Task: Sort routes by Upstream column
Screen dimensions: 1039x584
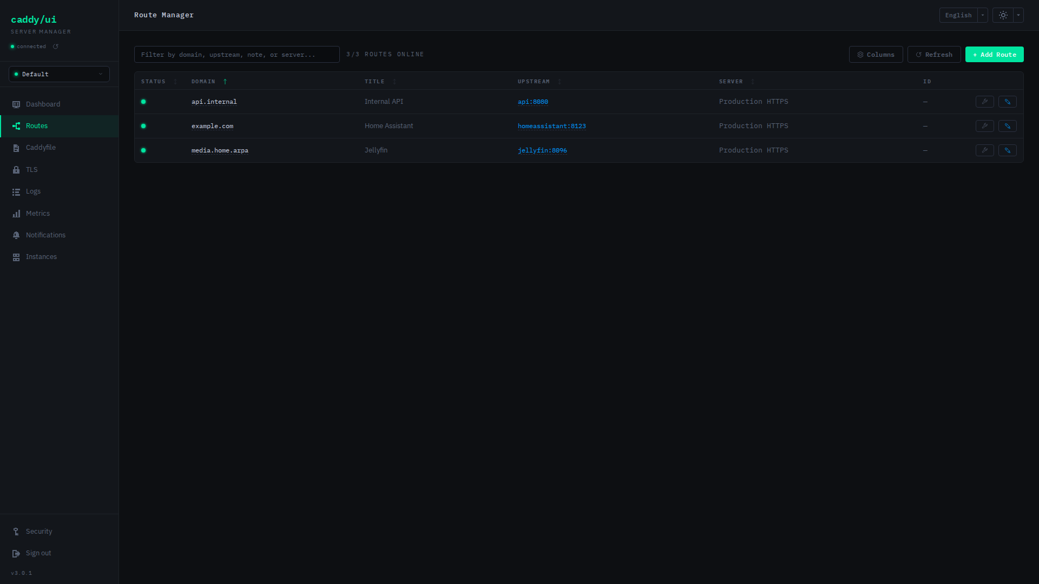Action: click(540, 82)
